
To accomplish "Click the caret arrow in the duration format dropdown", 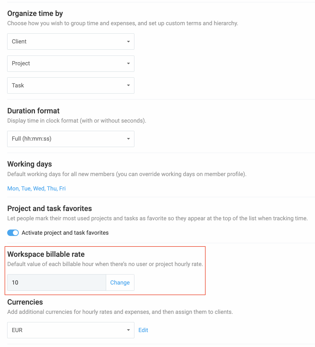I will [x=128, y=139].
